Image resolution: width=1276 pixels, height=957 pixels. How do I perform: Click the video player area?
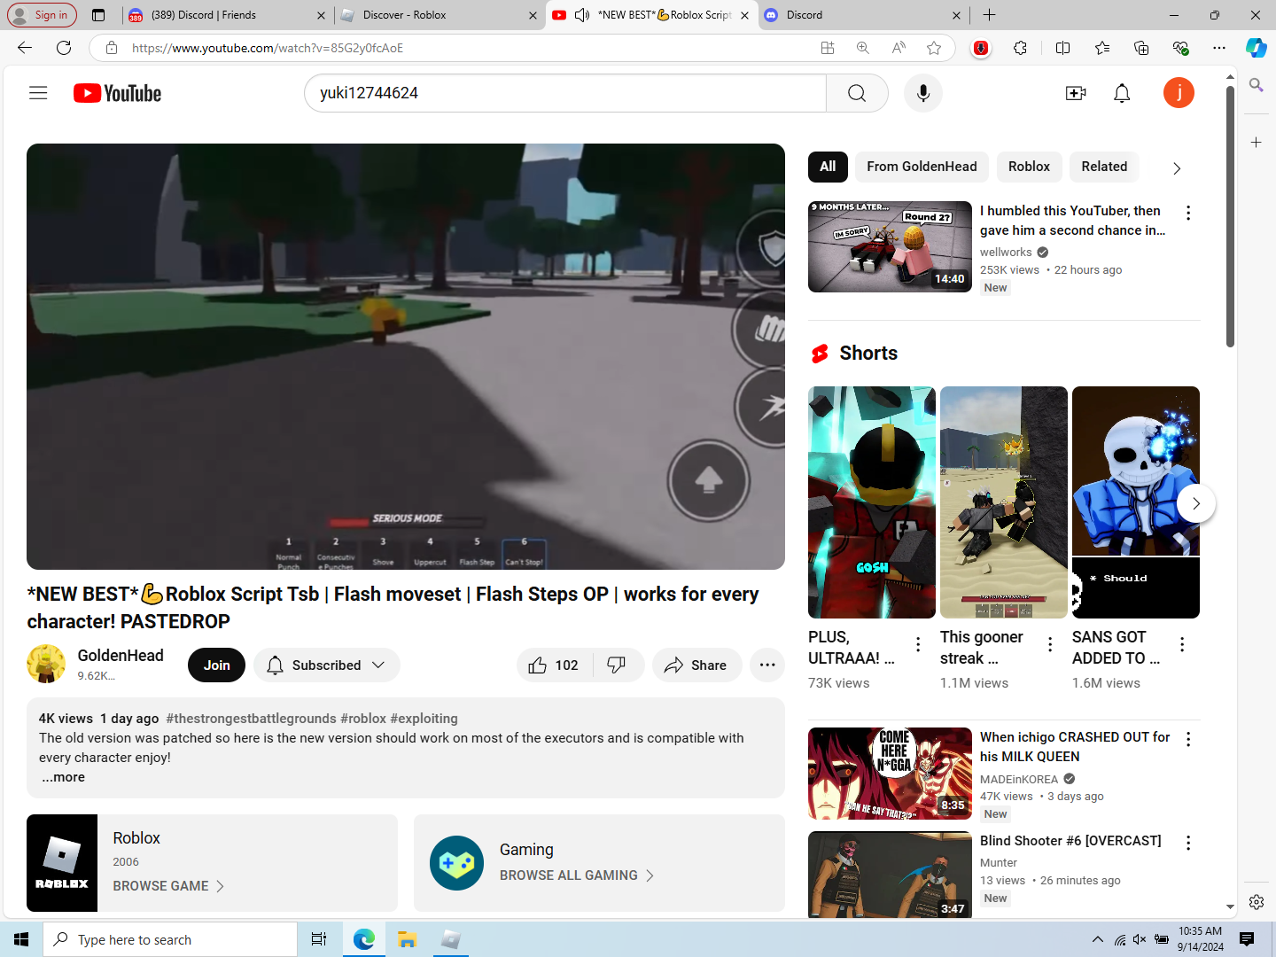tap(406, 356)
